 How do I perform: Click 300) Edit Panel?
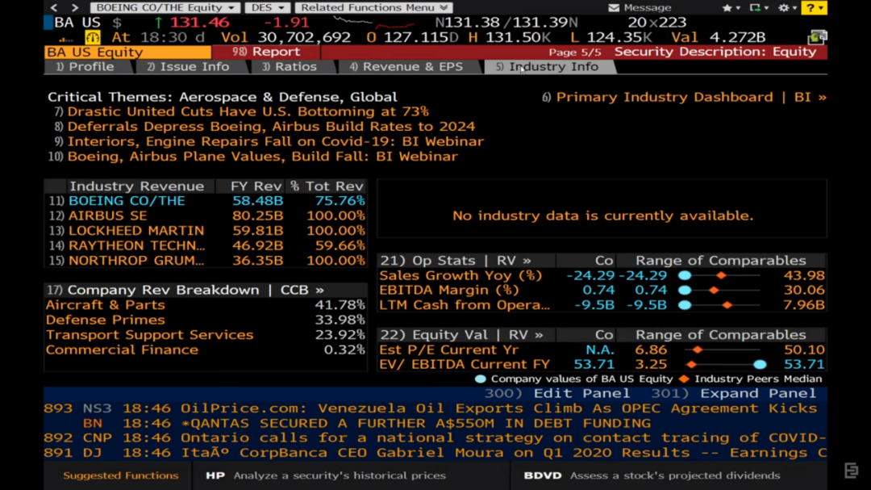point(557,394)
